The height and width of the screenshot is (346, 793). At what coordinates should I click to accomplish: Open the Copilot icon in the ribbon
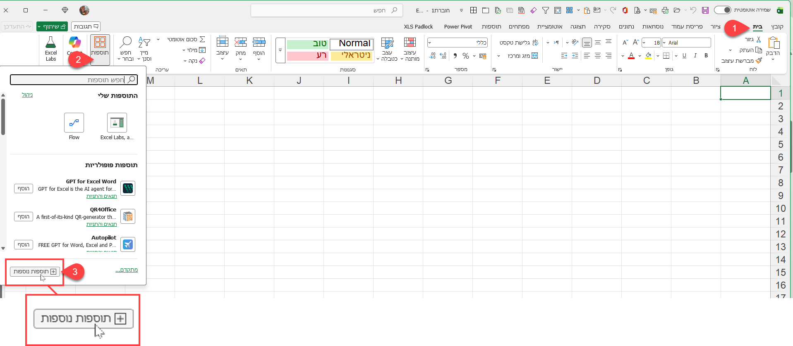coord(74,43)
